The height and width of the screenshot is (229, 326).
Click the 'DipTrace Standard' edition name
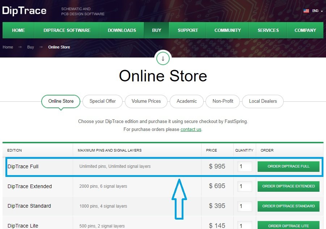click(x=29, y=206)
